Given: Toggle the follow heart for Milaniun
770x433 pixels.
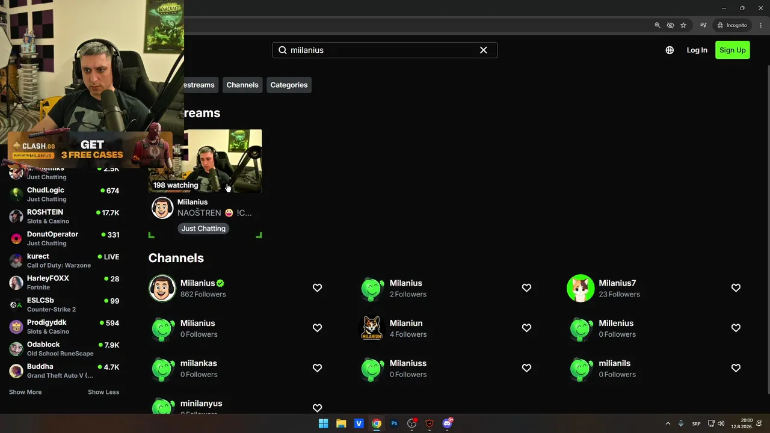Looking at the screenshot, I should (x=526, y=328).
